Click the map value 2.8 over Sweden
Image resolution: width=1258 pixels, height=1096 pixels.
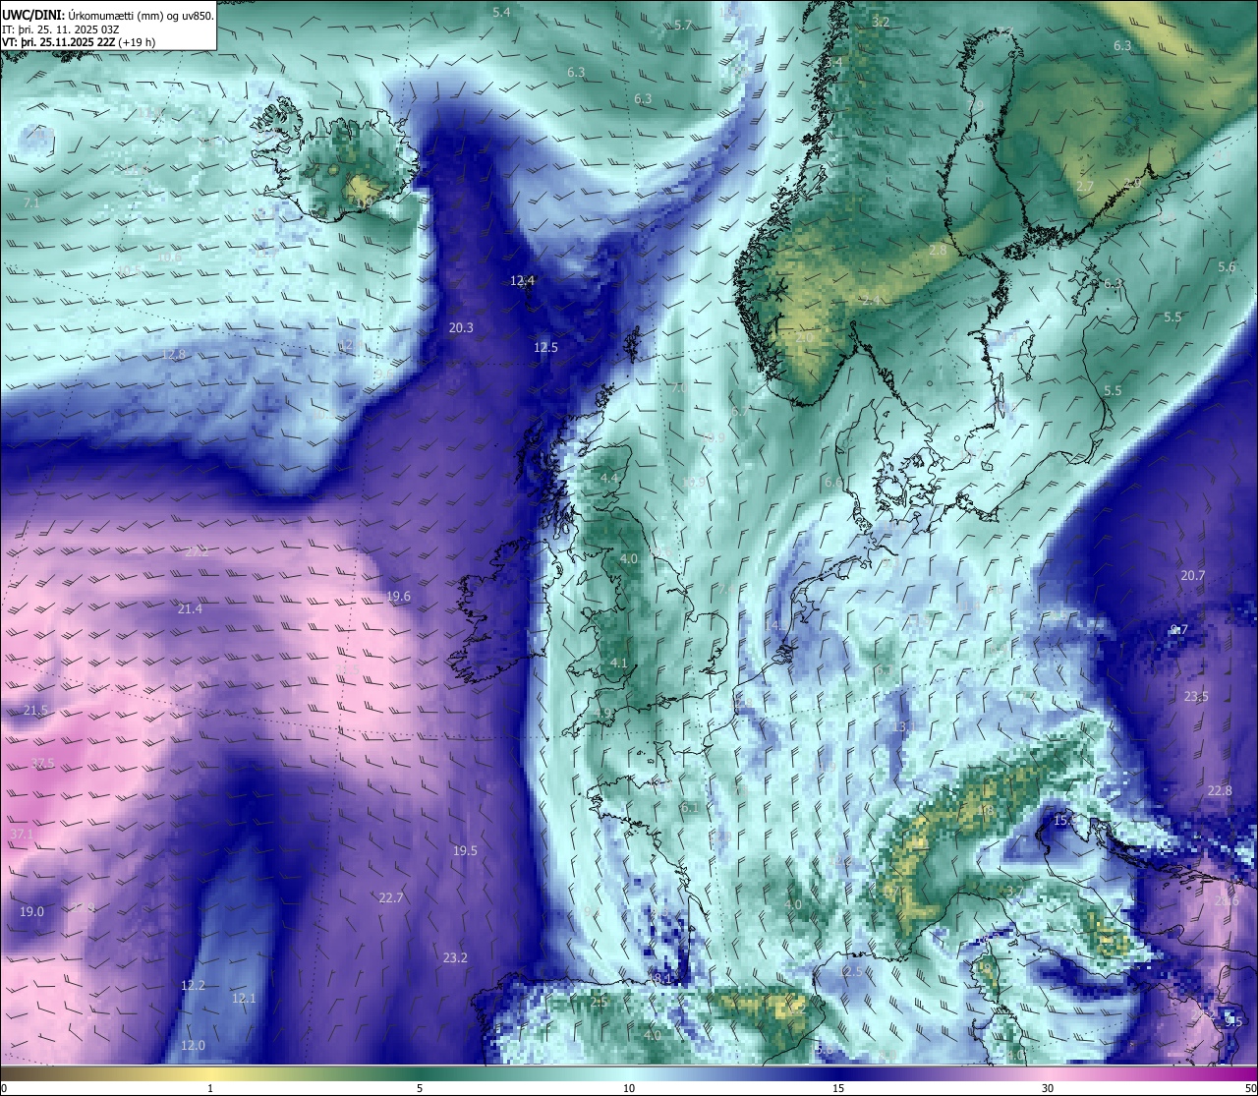coord(938,251)
